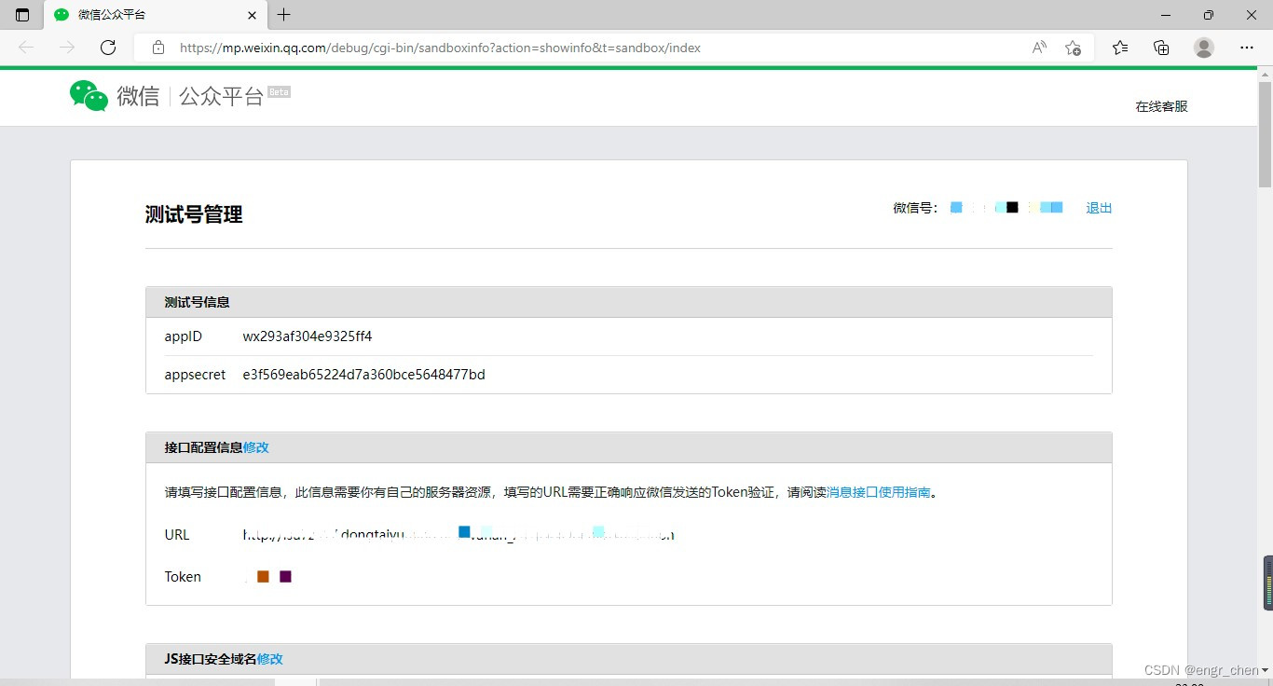Edit JS接口安全域名 via 修改 link
1273x686 pixels.
point(270,659)
